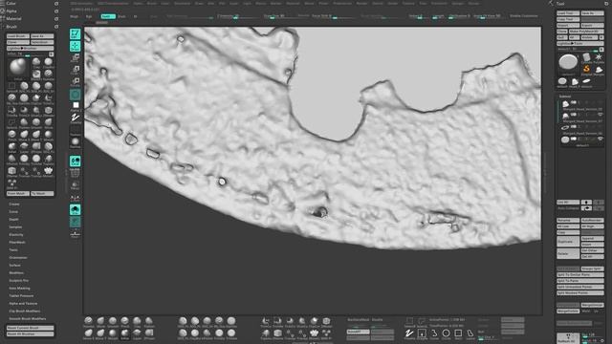Viewport: 612px width, 344px height.
Task: Activate the Edit mode icon
Action: [75, 34]
